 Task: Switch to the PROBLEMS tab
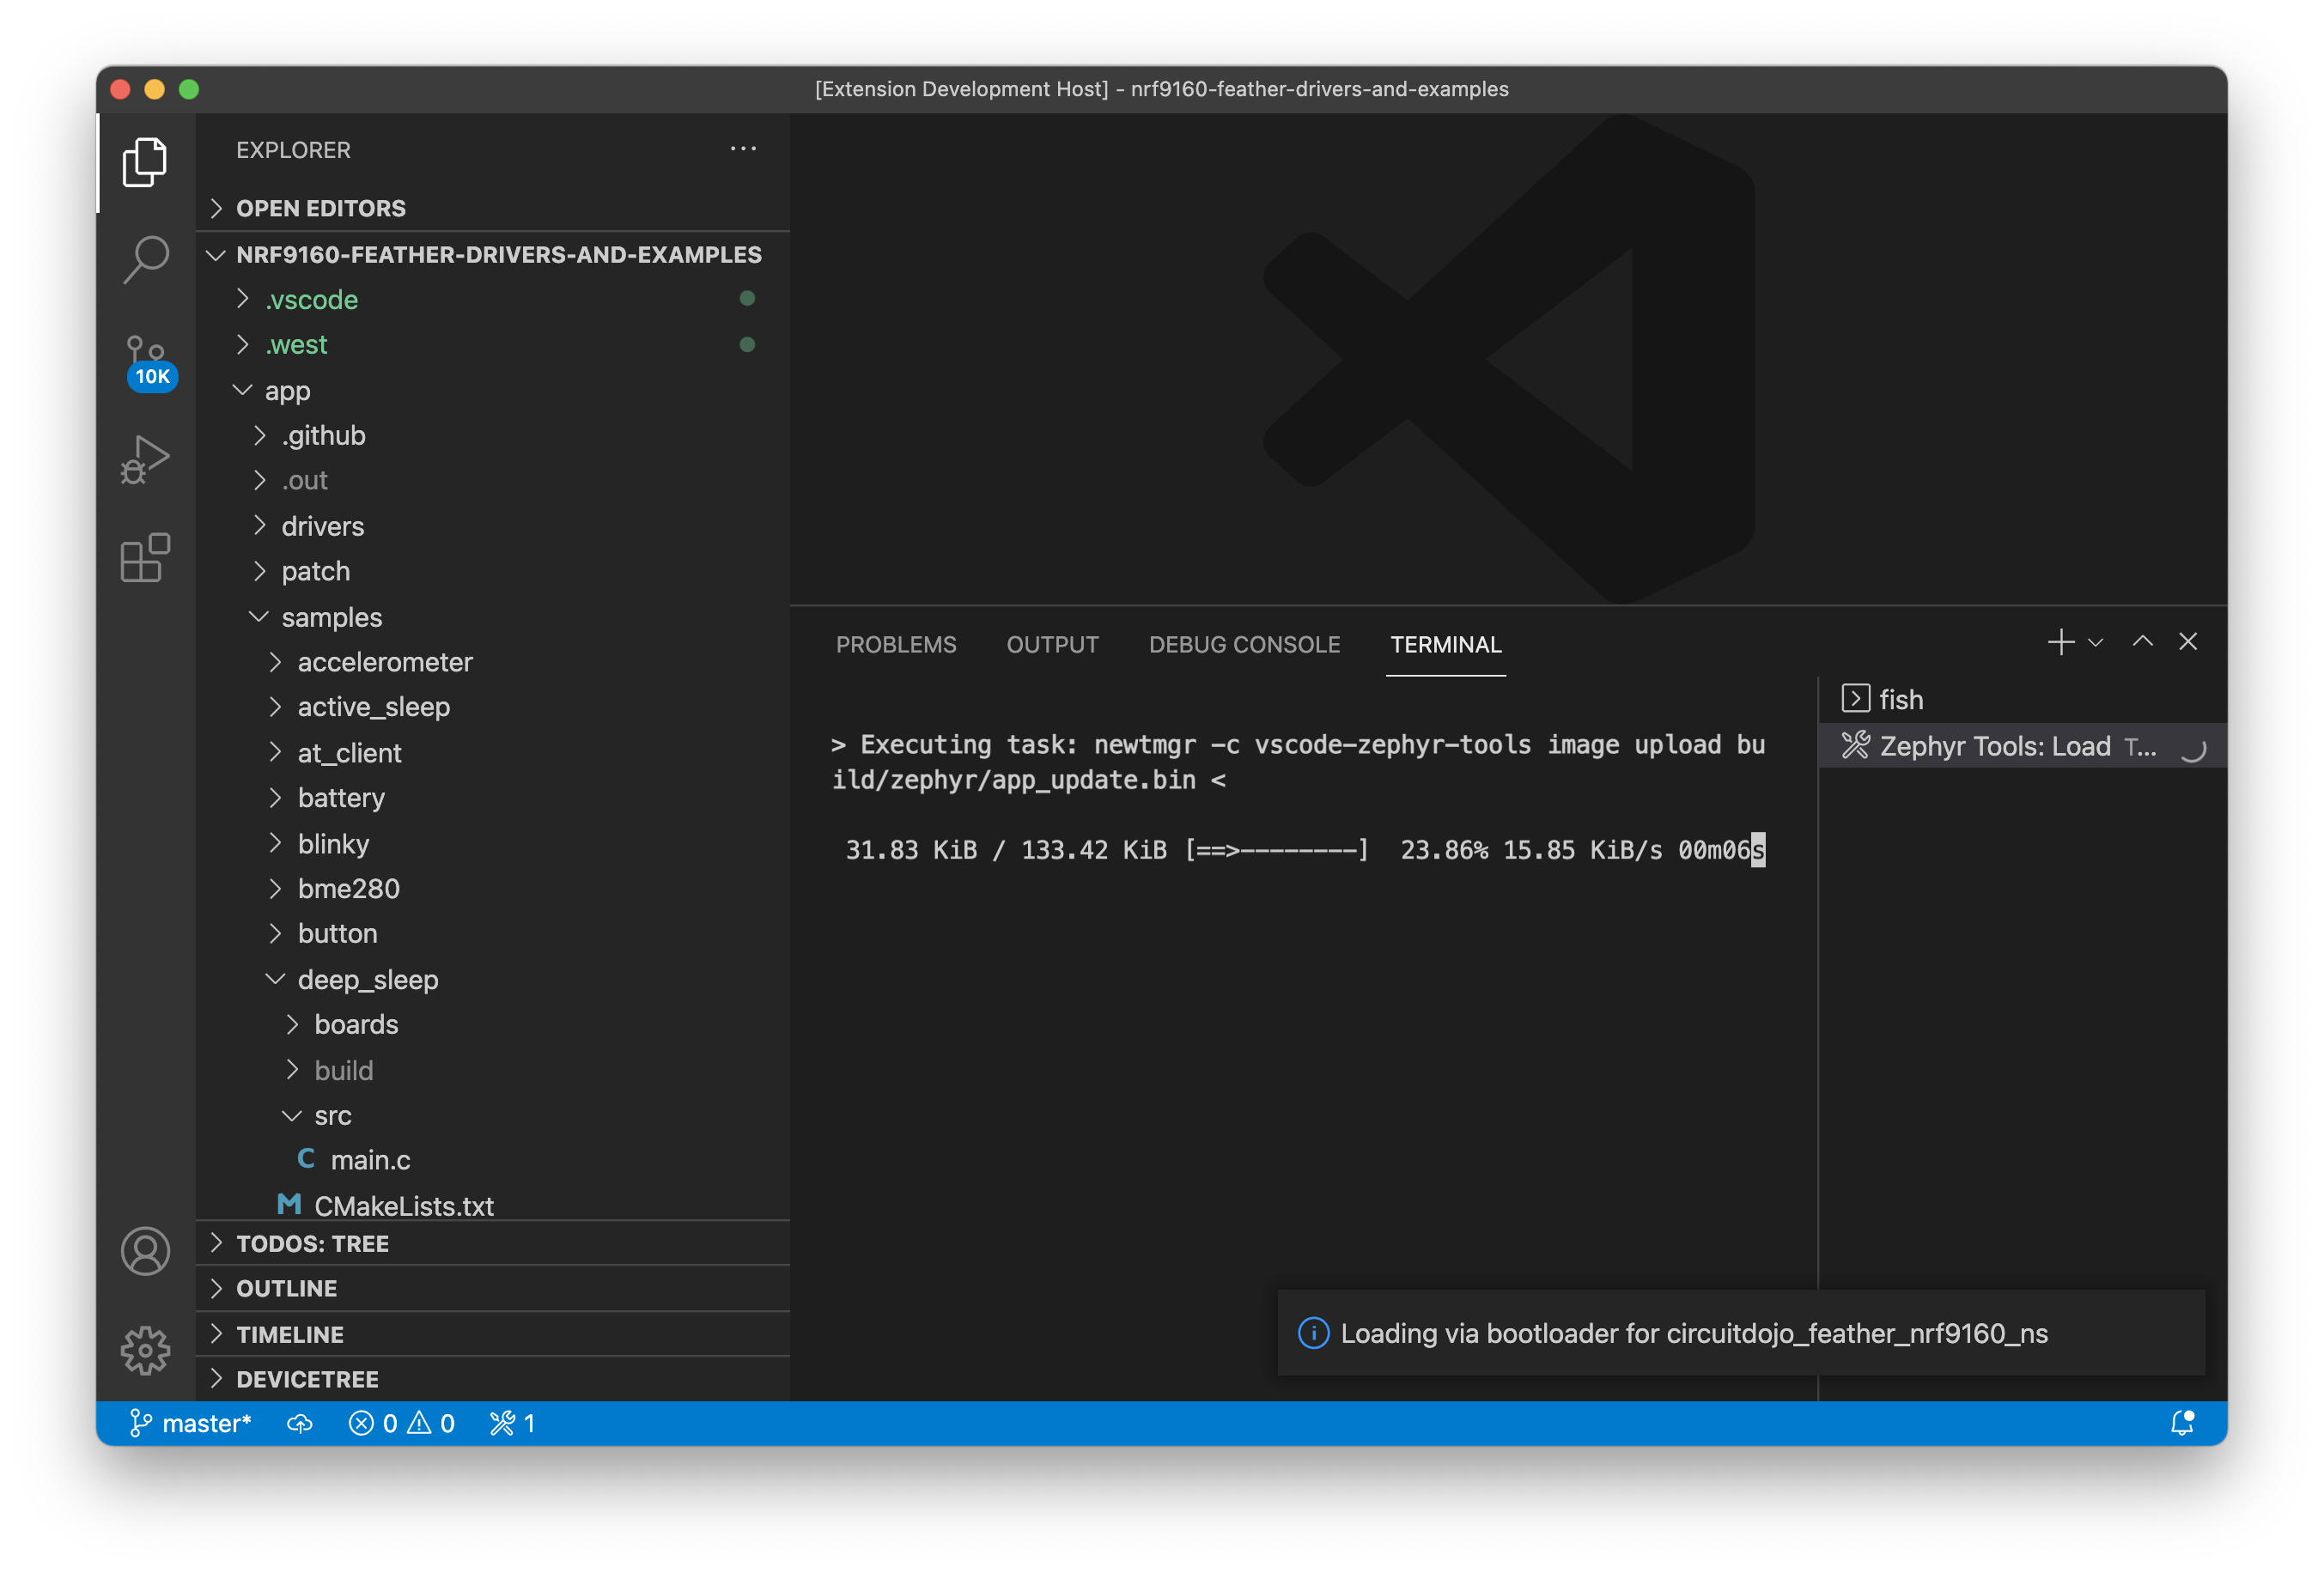896,645
